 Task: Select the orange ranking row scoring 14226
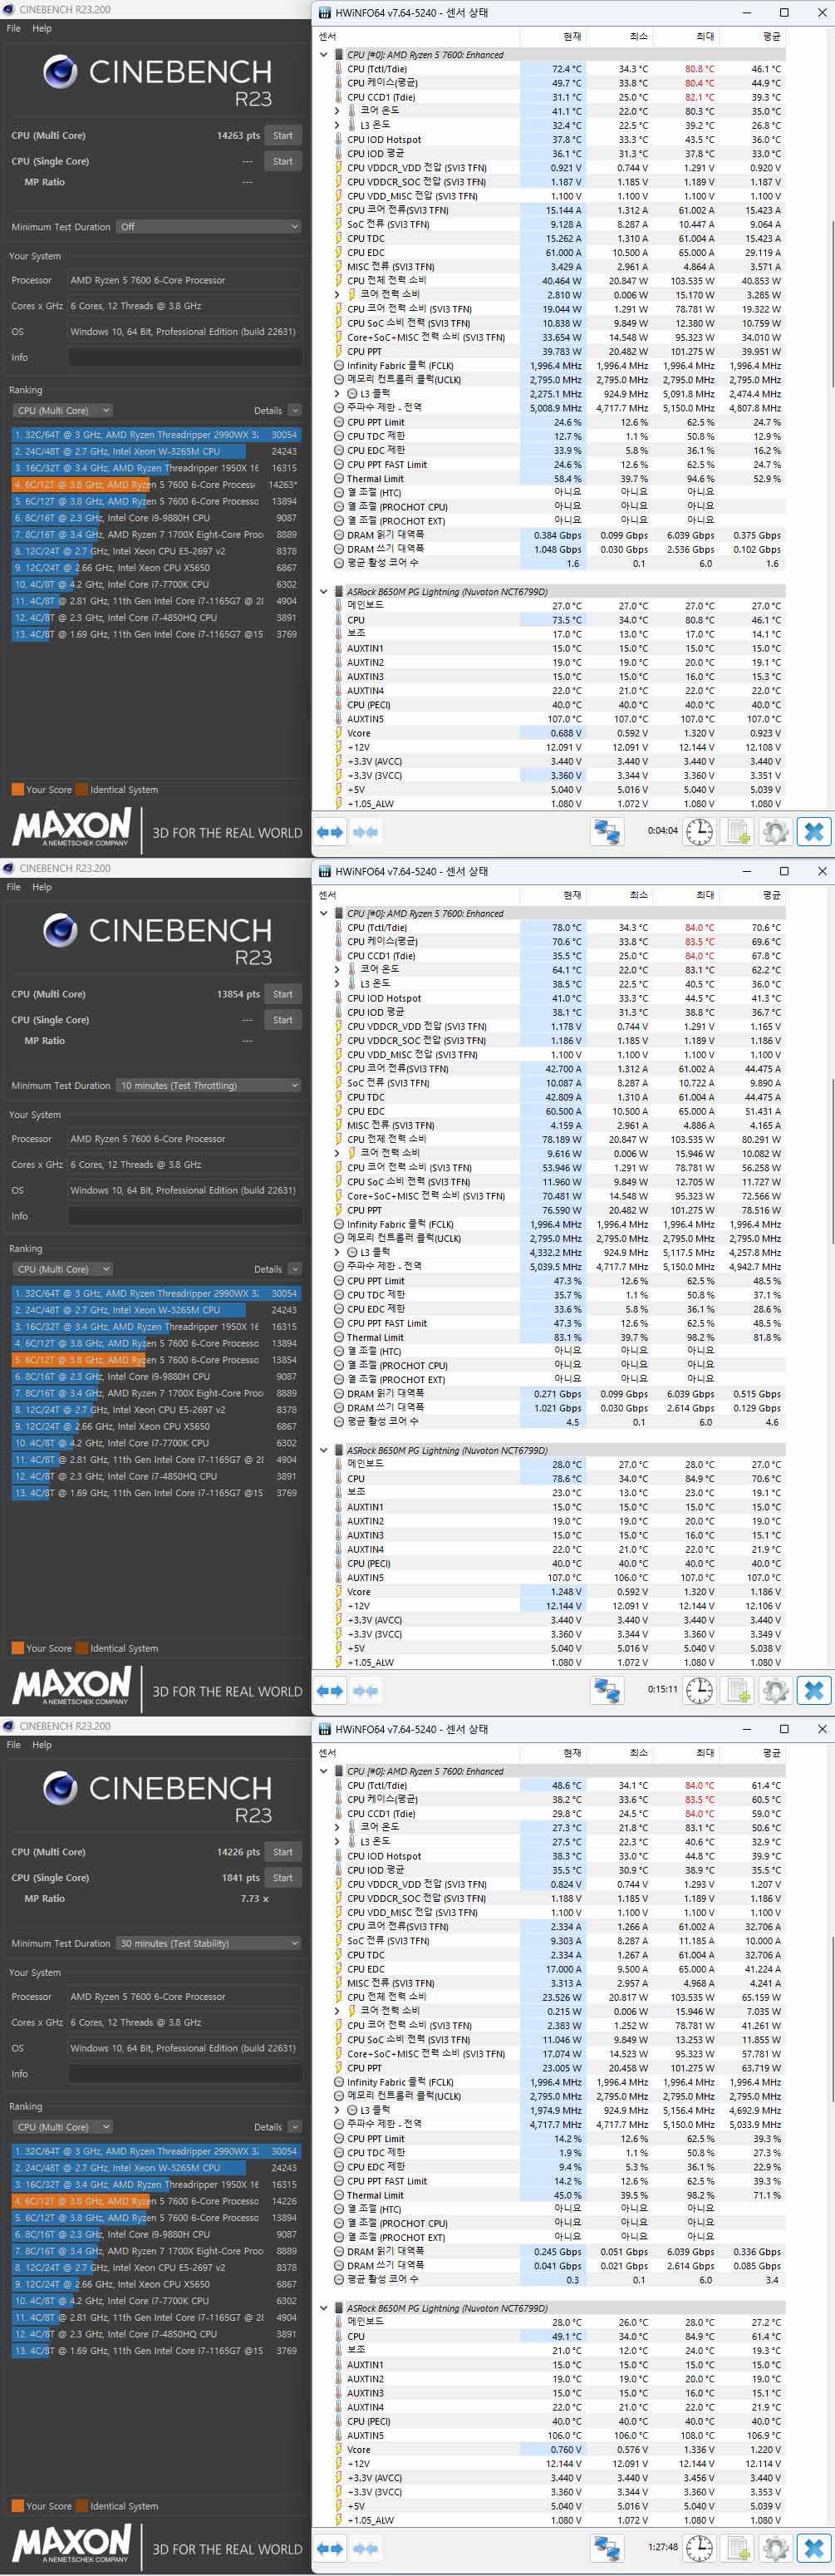[x=156, y=2201]
